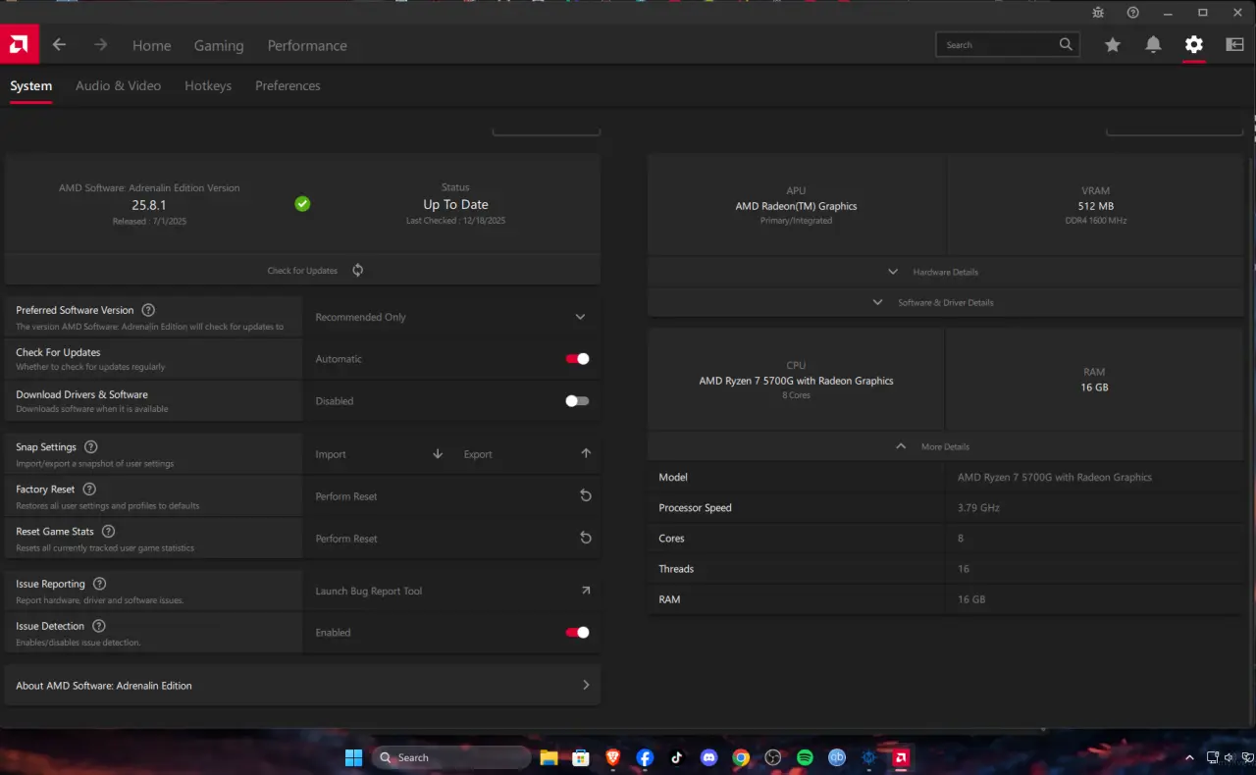Click Export up-arrow icon in Snap Settings
The height and width of the screenshot is (775, 1256).
586,453
